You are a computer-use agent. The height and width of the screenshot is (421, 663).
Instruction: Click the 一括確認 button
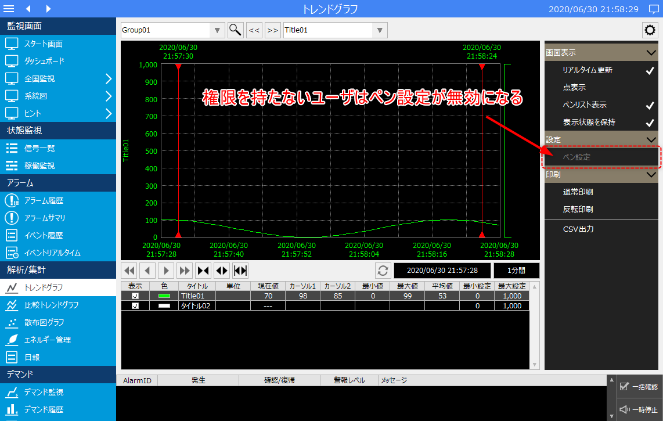[x=639, y=387]
